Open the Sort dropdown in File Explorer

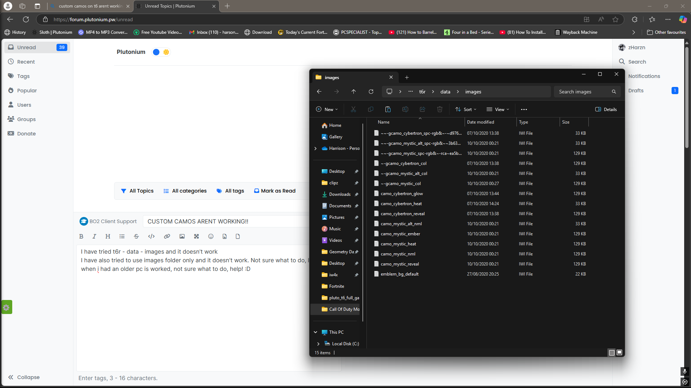pyautogui.click(x=466, y=110)
